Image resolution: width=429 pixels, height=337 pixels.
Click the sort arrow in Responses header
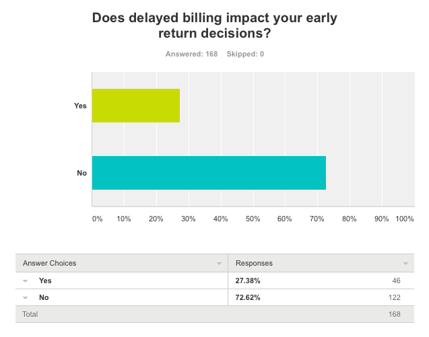[x=405, y=264]
